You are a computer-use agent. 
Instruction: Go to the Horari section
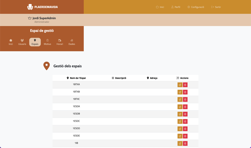click(x=60, y=42)
